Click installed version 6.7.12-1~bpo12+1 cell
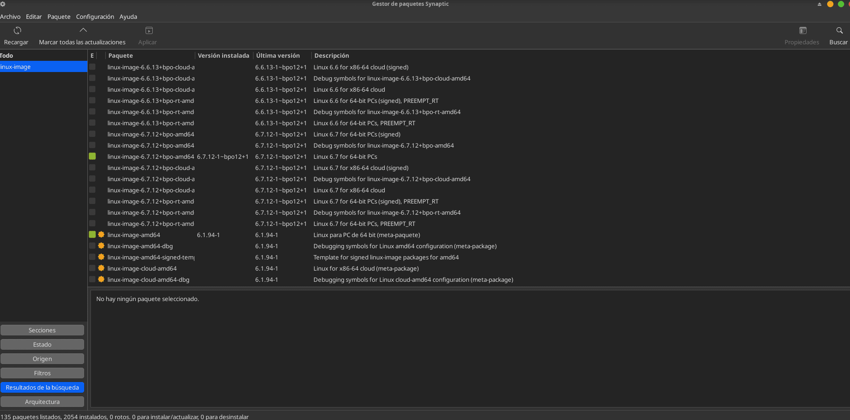850x420 pixels. pos(223,157)
